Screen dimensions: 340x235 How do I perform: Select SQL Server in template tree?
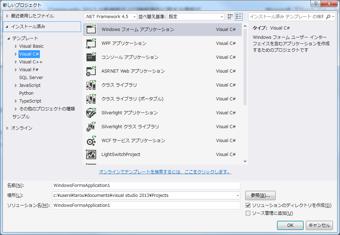[31, 77]
